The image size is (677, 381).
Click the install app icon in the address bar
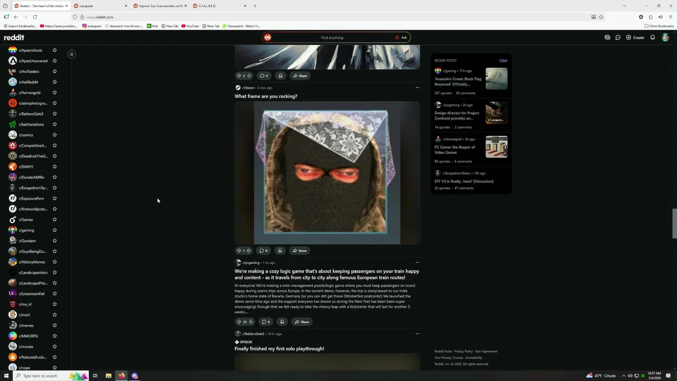pos(593,17)
